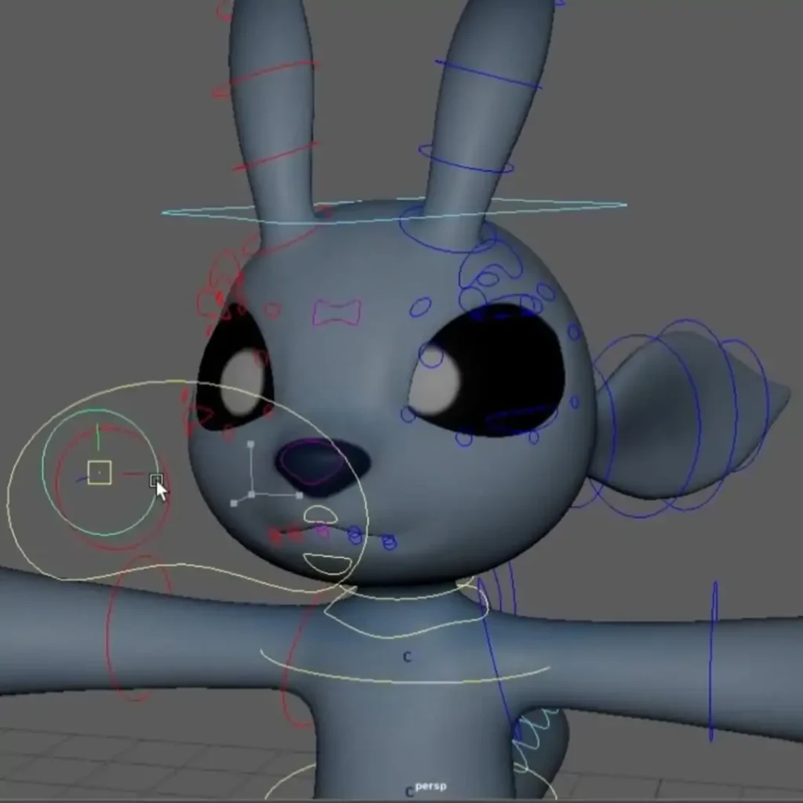
Task: Select the yellow chest arc control near the C label
Action: pos(405,666)
